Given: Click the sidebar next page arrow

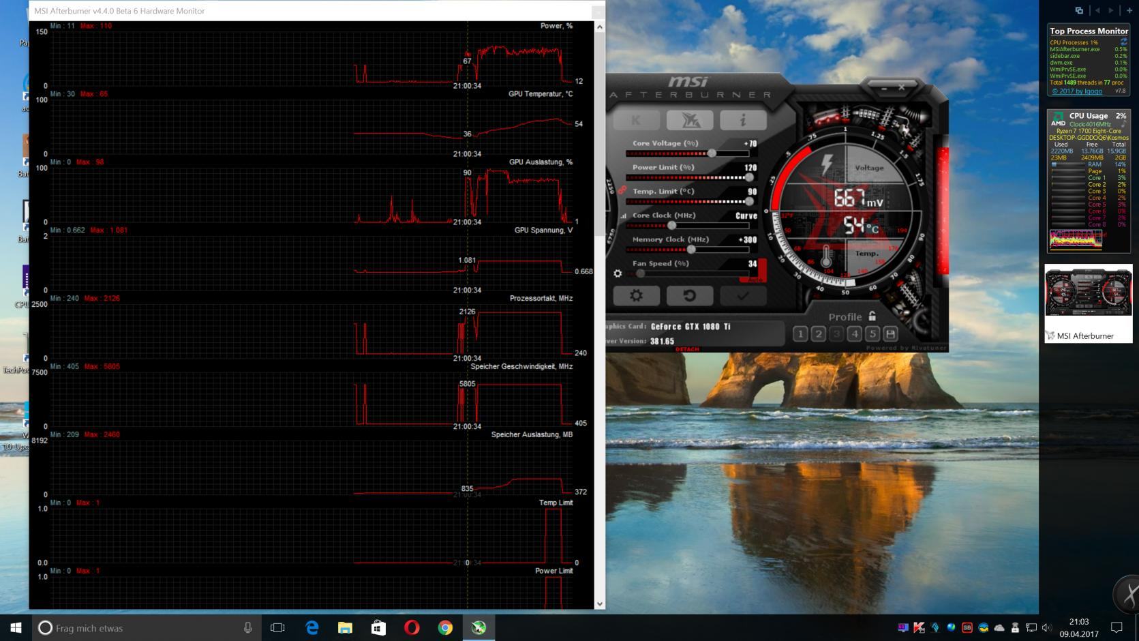Looking at the screenshot, I should tap(1112, 10).
